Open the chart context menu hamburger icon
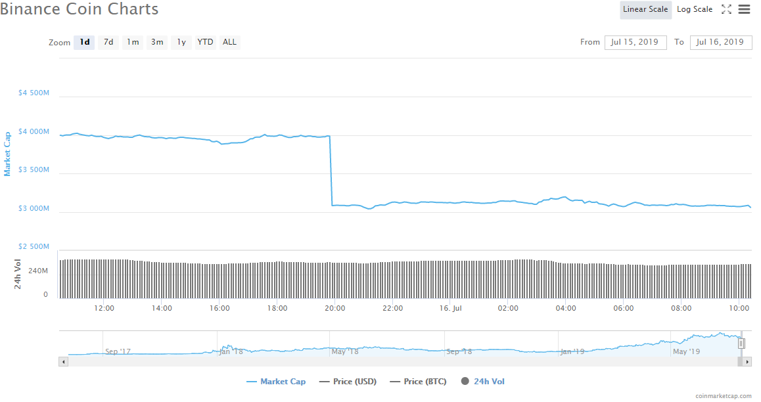This screenshot has height=402, width=761. [744, 9]
